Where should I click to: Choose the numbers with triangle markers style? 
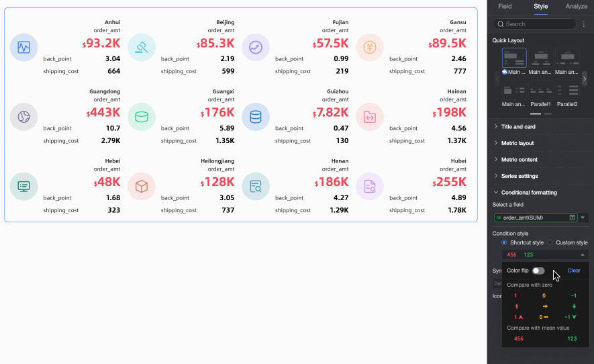[x=544, y=317]
